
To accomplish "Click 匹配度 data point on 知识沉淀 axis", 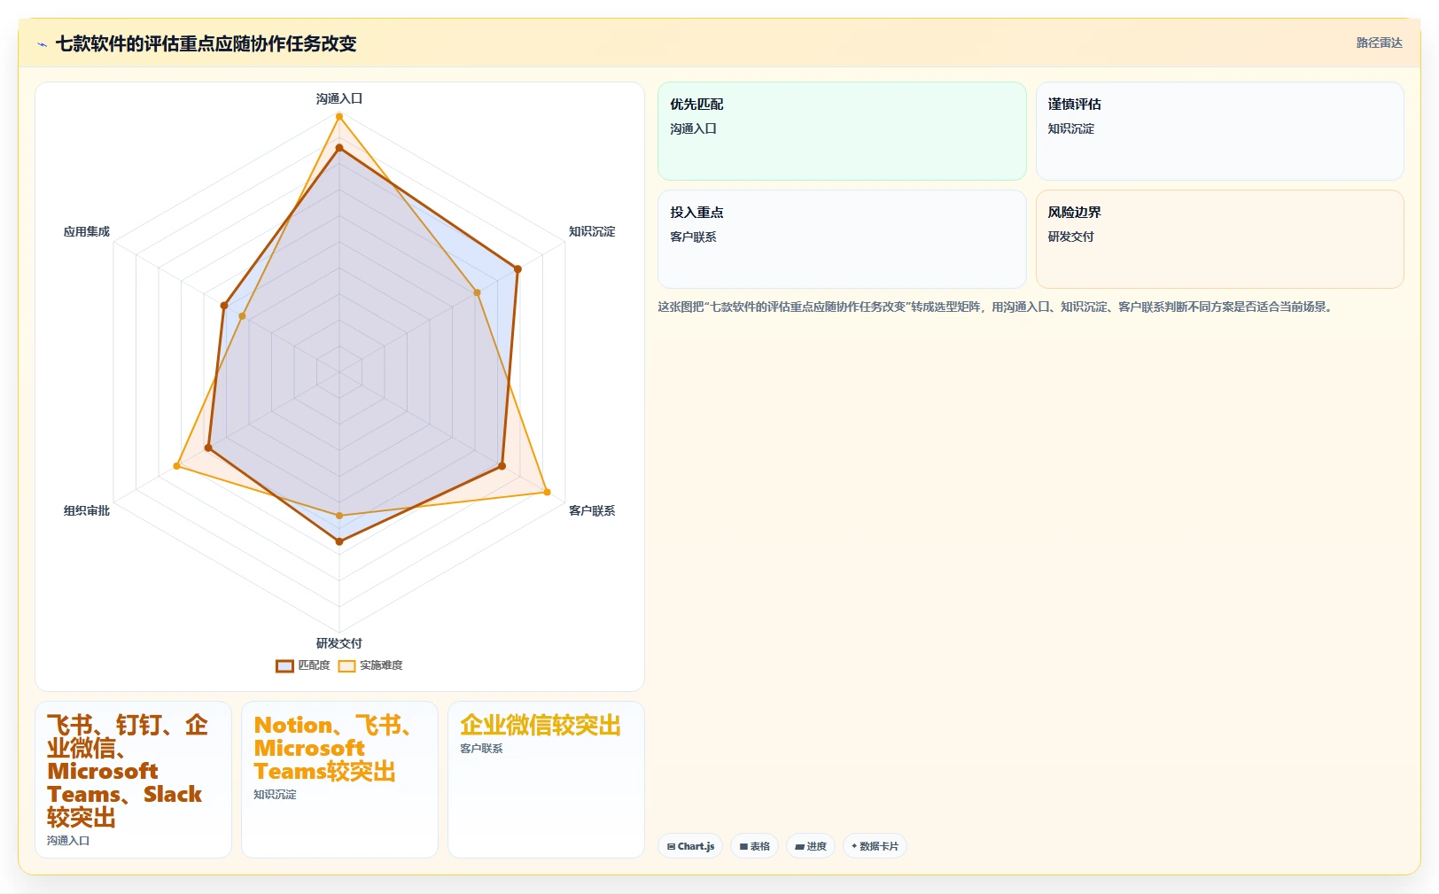I will pos(518,268).
